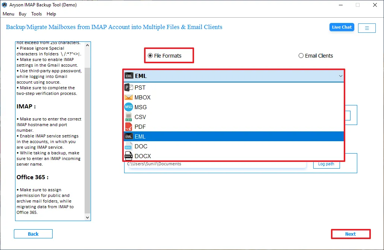Click the scroll up arrow in instructions panel
Viewport: 384px width, 250px height.
[x=87, y=45]
